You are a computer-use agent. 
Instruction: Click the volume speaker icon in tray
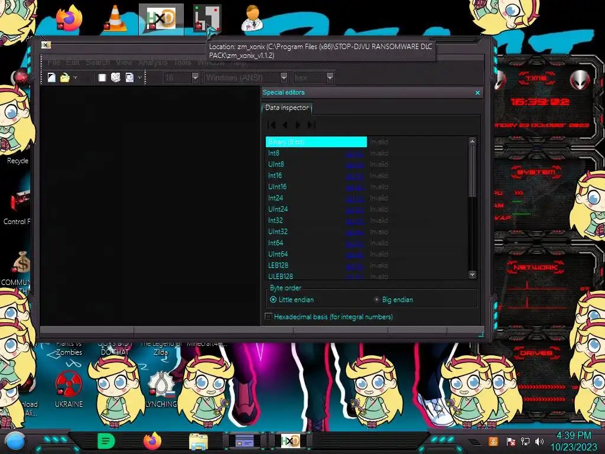point(539,441)
